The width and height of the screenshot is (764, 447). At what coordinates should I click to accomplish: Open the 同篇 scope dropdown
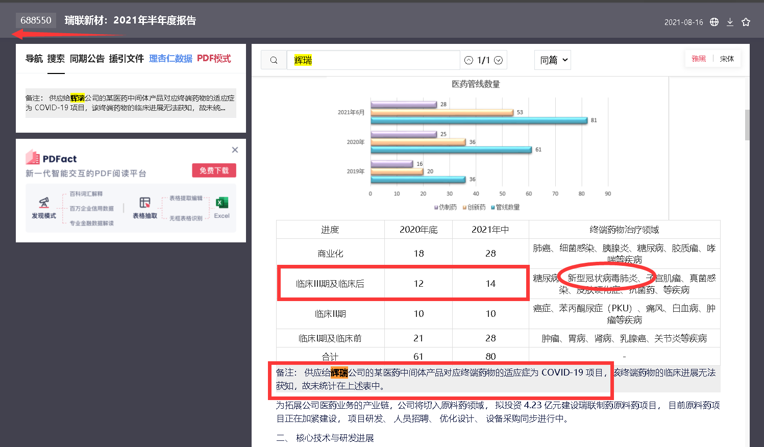[553, 60]
